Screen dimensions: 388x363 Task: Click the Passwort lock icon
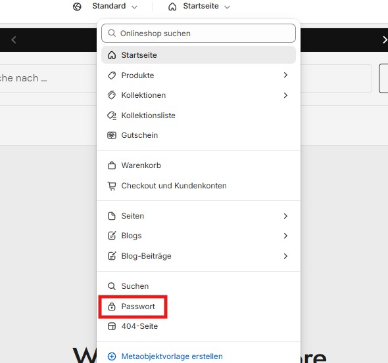coord(112,307)
